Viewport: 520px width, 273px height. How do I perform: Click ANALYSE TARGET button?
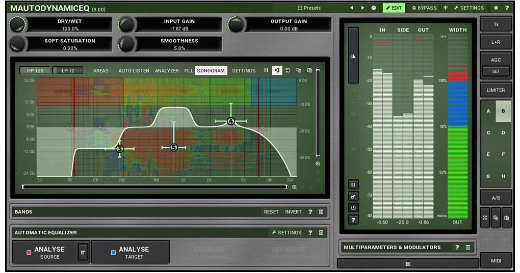click(130, 253)
